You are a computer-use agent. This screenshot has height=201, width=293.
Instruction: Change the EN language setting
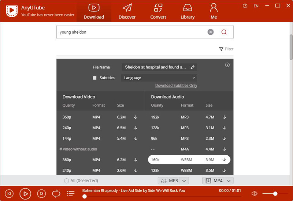pos(256,6)
